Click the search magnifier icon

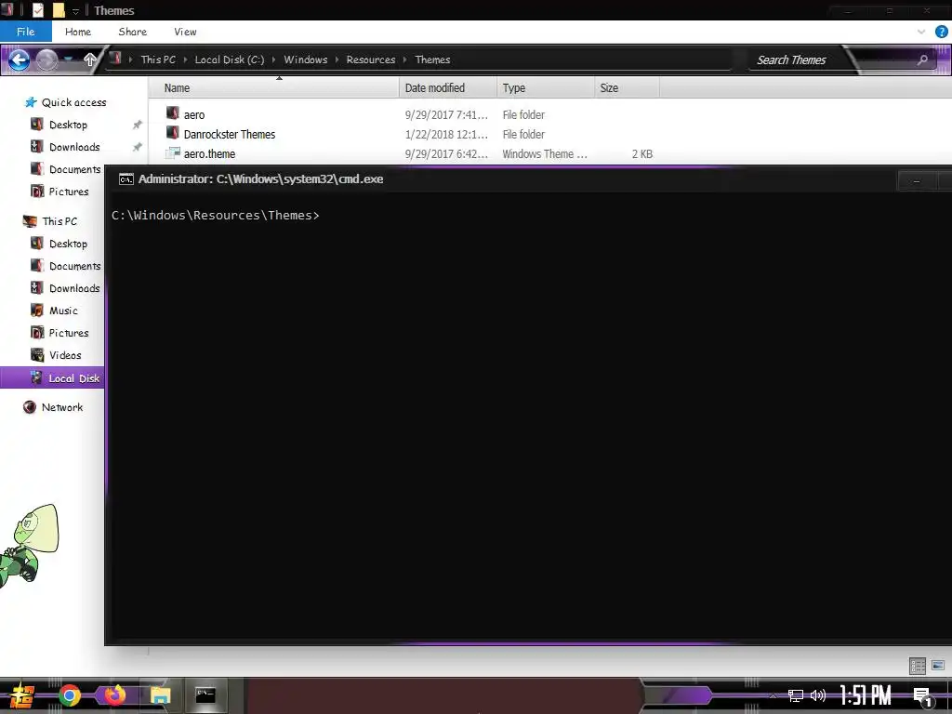pyautogui.click(x=923, y=59)
